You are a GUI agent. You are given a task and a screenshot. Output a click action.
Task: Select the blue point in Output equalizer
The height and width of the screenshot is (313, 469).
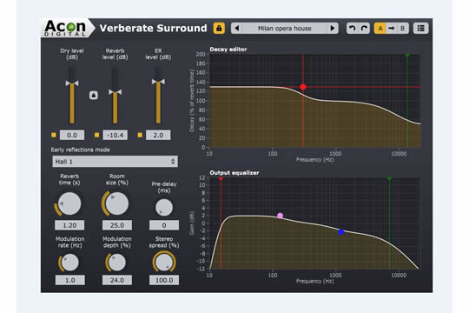(x=341, y=232)
